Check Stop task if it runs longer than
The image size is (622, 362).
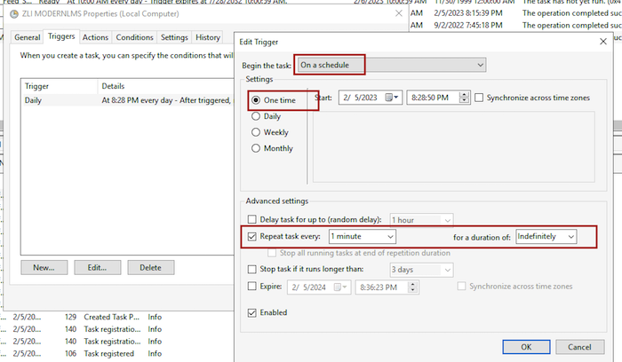pos(251,270)
